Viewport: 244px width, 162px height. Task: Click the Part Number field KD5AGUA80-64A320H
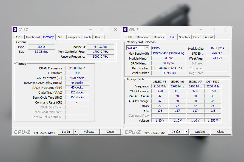pyautogui.click(x=169, y=68)
